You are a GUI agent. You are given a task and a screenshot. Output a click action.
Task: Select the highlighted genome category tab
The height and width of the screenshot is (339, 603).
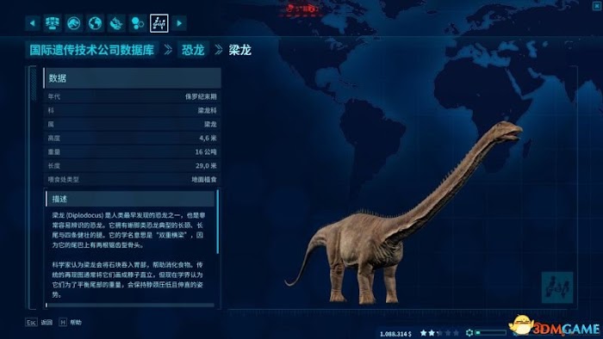pos(159,23)
